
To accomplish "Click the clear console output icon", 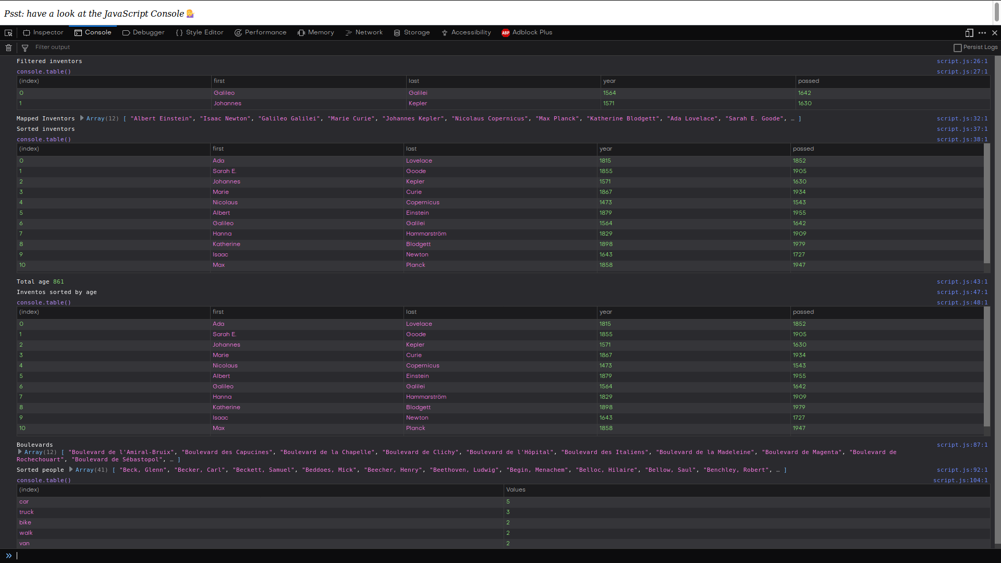I will (8, 47).
